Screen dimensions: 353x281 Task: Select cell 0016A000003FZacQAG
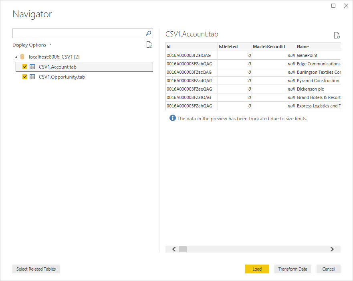[x=192, y=72]
